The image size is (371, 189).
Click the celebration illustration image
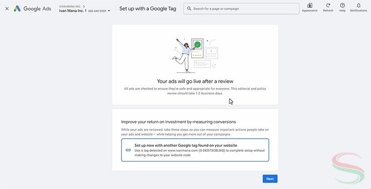point(195,54)
